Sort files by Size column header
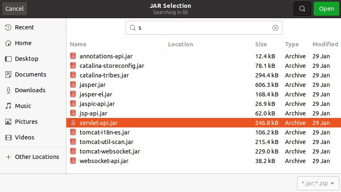Screen dimensions: 341x192 (x=261, y=44)
